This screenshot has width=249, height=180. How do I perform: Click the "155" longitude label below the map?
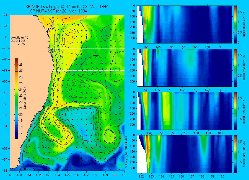click(67, 175)
